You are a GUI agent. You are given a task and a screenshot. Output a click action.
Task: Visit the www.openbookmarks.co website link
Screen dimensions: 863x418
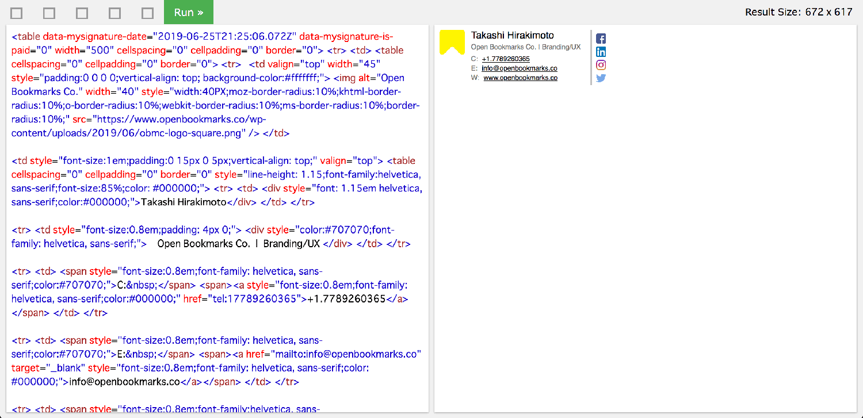click(521, 78)
